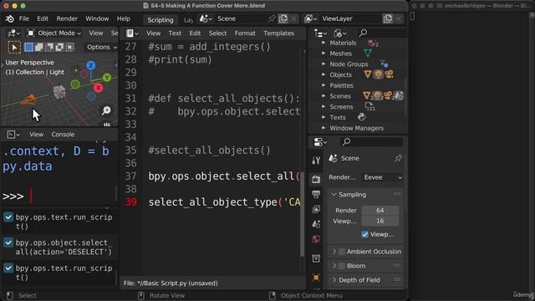Open the Output properties tab
Image resolution: width=535 pixels, height=301 pixels.
[x=316, y=195]
